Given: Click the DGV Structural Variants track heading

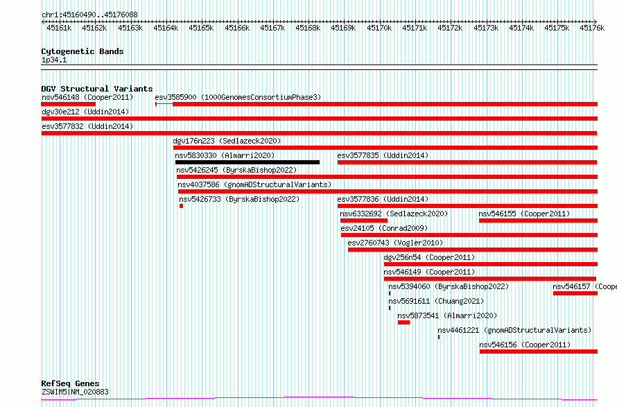Looking at the screenshot, I should [97, 89].
